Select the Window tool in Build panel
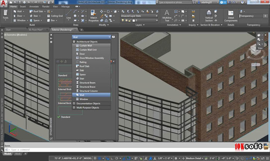The width and height of the screenshot is (270, 161). pos(21,20)
